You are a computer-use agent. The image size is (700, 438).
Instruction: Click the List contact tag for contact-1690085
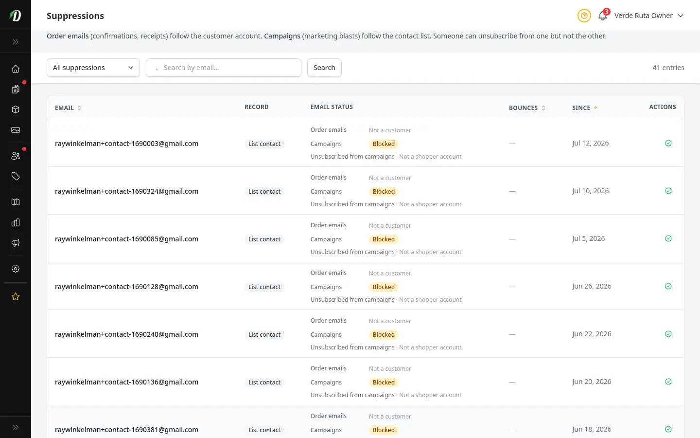264,239
